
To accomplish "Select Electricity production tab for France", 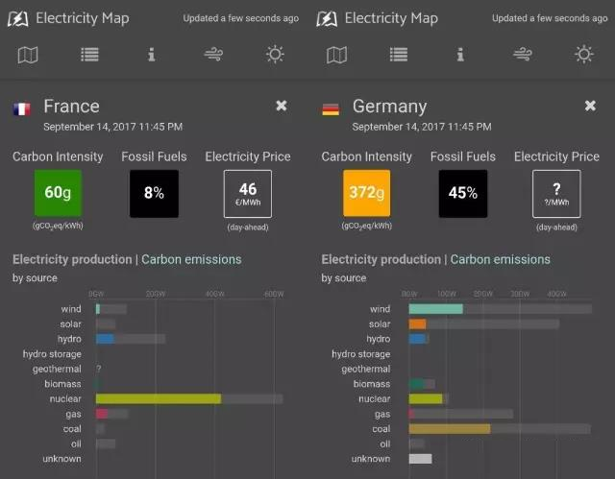I will pyautogui.click(x=72, y=259).
